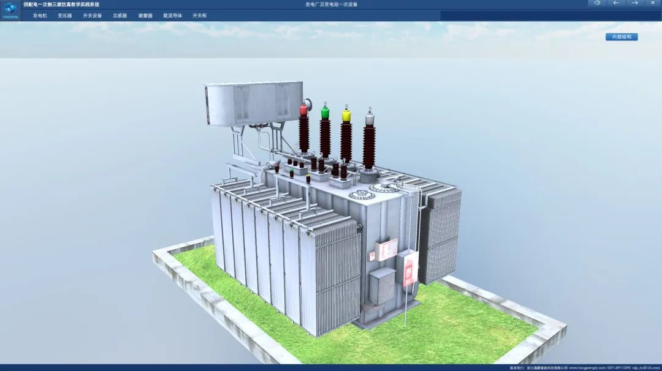Open the 变压器 menu
The image size is (662, 371).
click(x=65, y=15)
